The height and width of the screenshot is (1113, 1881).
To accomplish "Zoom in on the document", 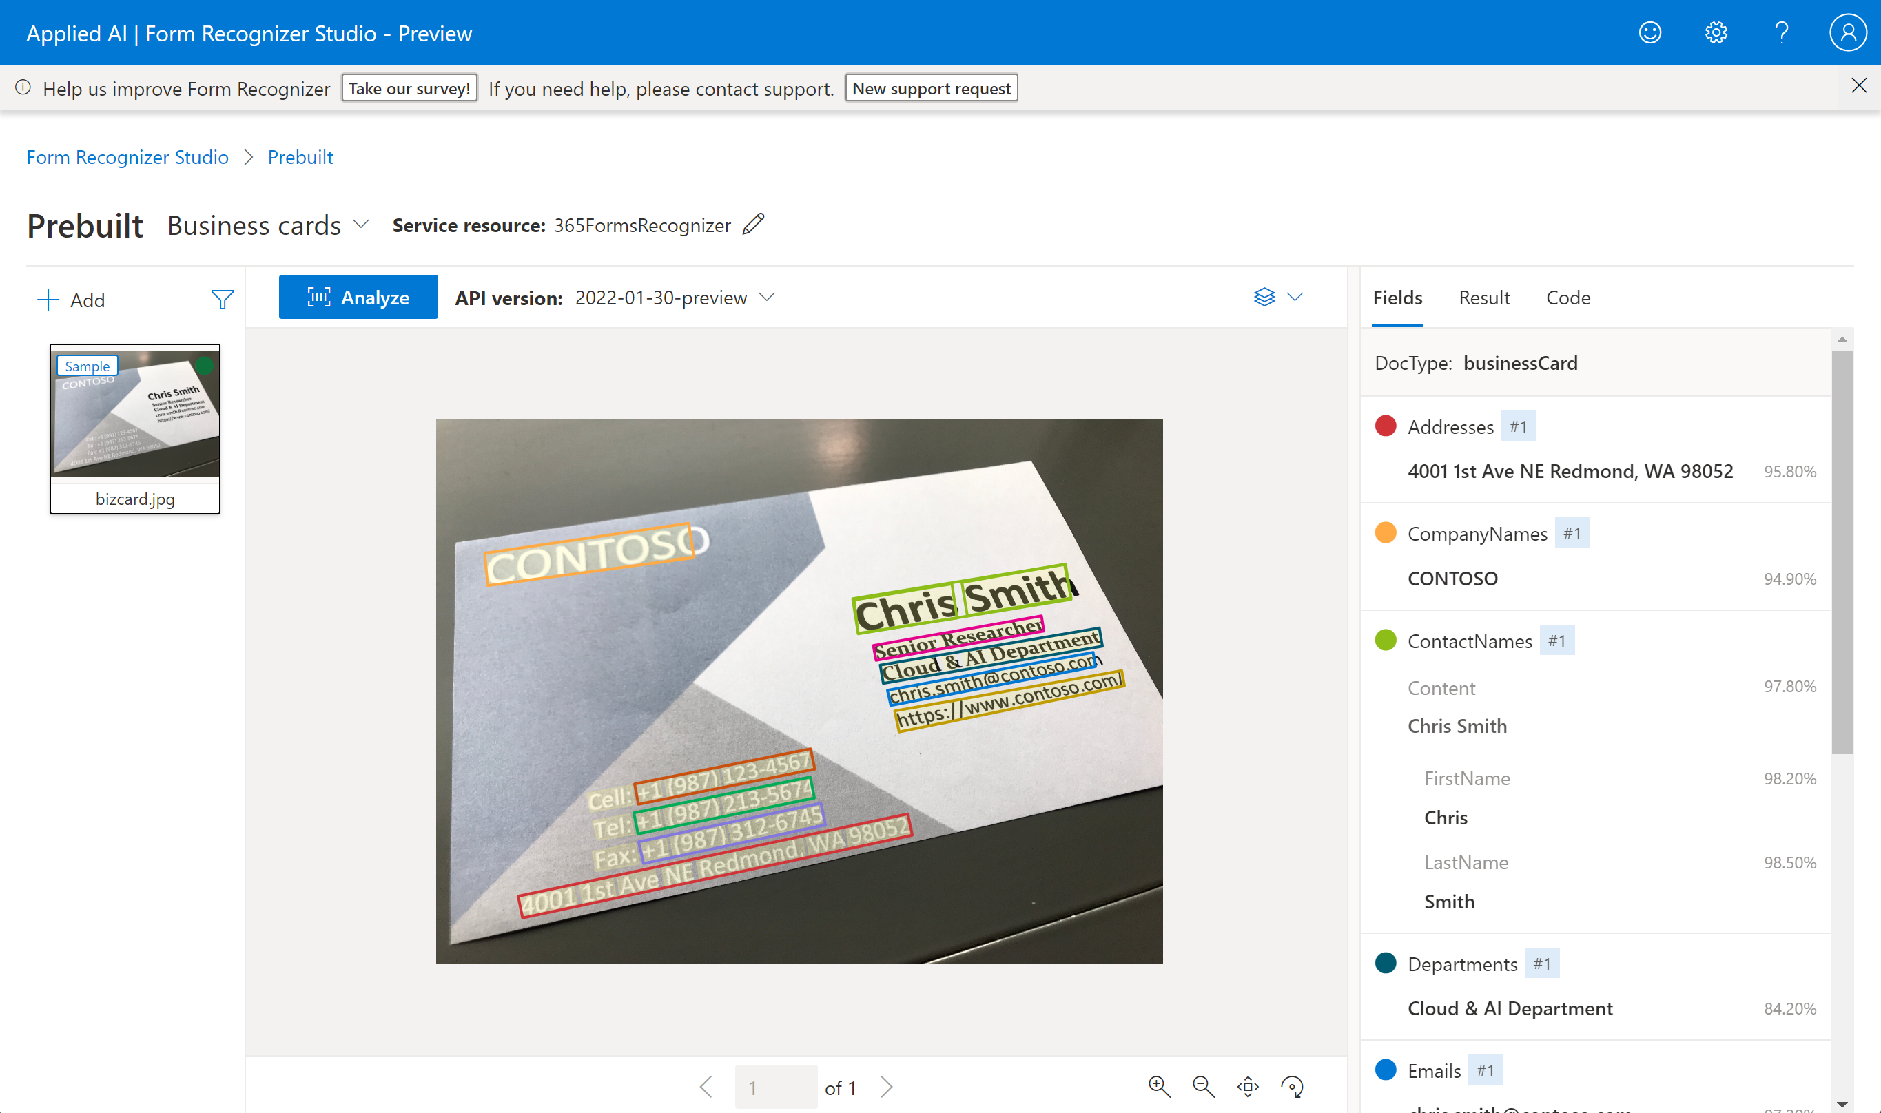I will point(1159,1087).
